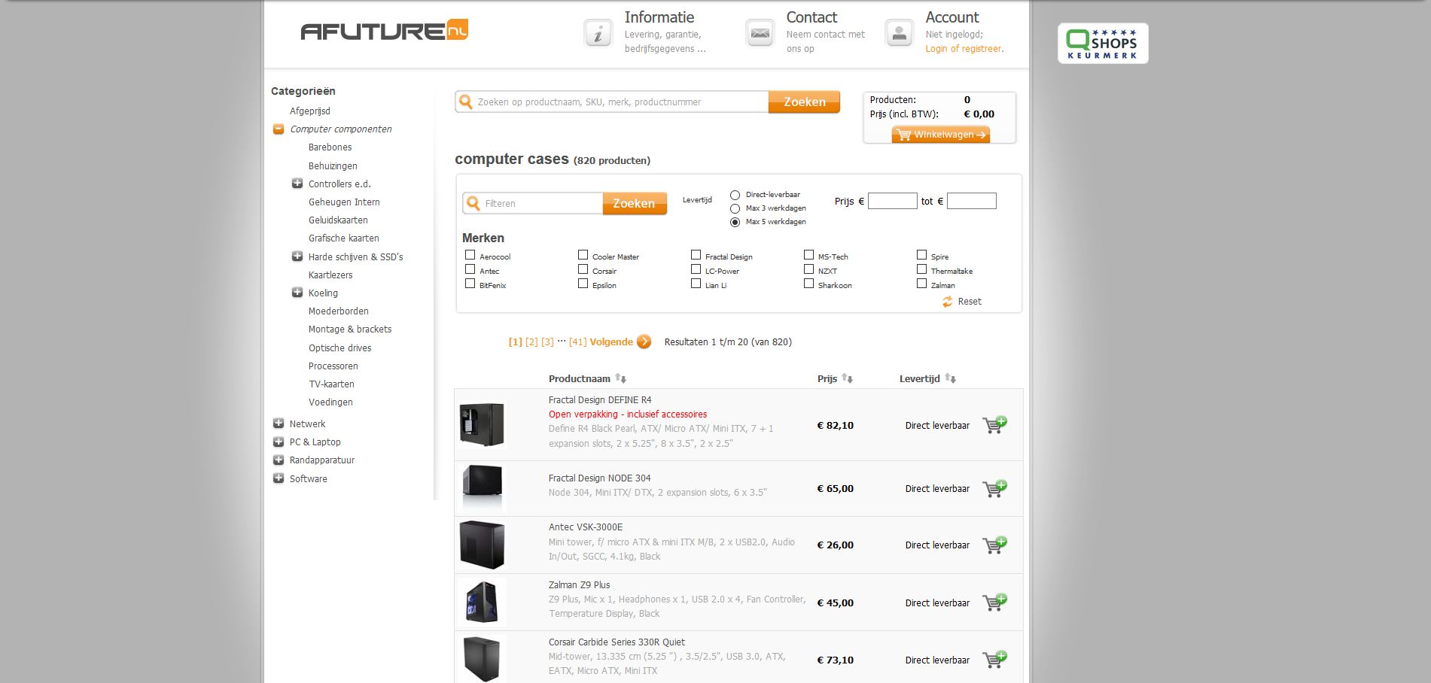Check the Fractal Design brand checkbox
The width and height of the screenshot is (1431, 683).
[x=696, y=255]
